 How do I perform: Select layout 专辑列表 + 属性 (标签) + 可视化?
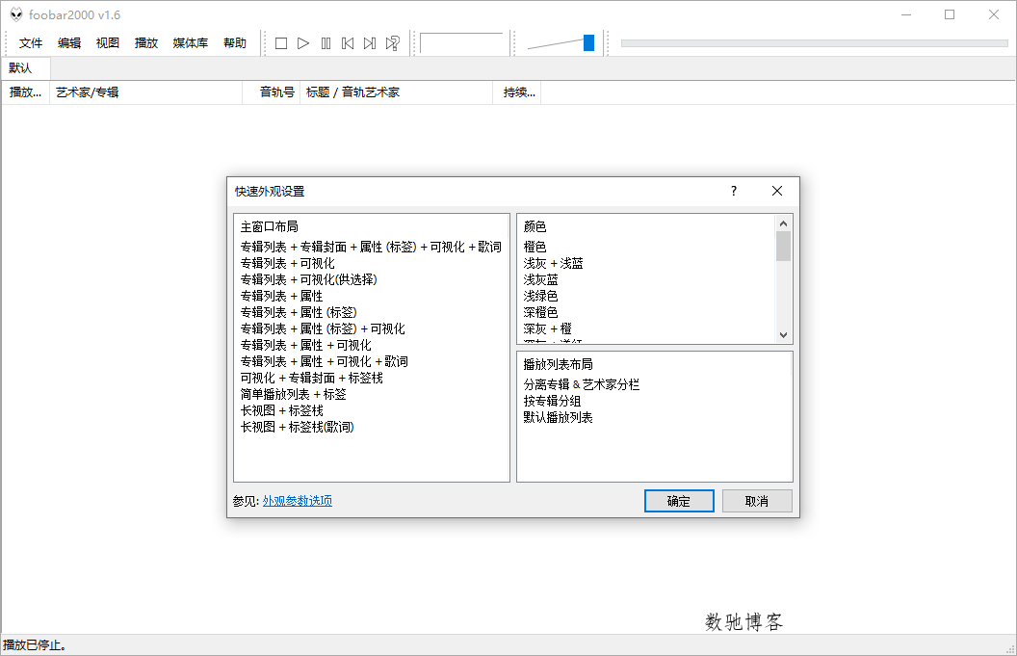[x=323, y=329]
